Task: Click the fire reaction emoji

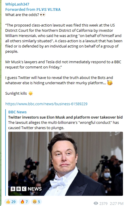Action: (x=22, y=202)
